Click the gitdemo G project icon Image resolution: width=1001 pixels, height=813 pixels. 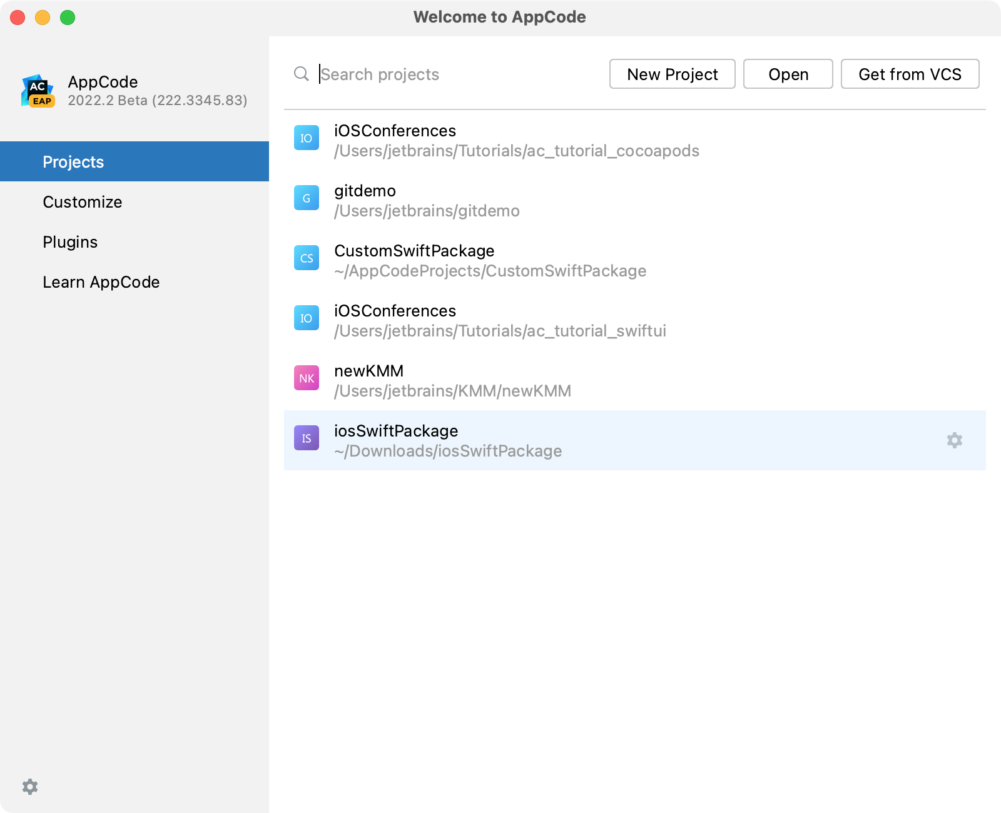pyautogui.click(x=307, y=198)
